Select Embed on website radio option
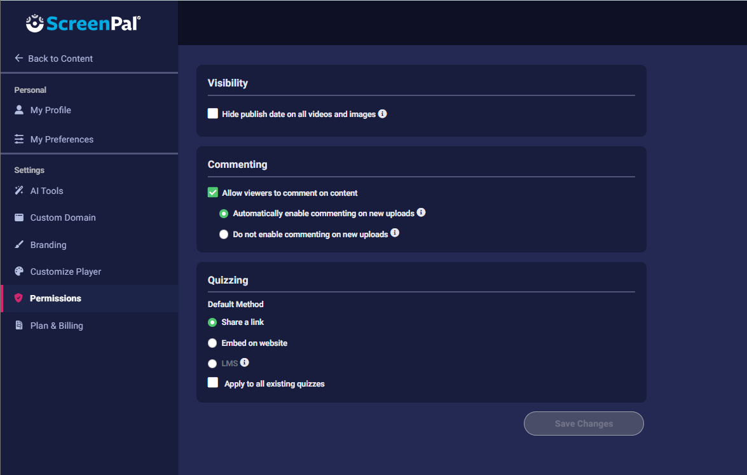Image resolution: width=747 pixels, height=475 pixels. (212, 343)
